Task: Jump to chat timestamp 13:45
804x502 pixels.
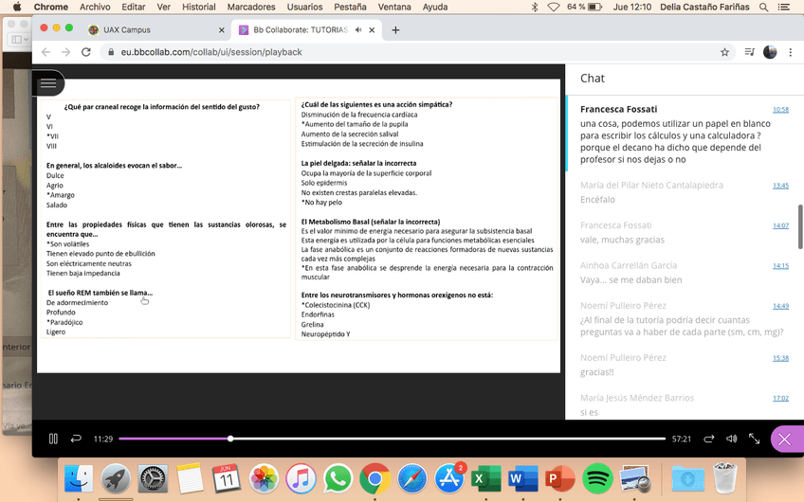Action: (780, 186)
